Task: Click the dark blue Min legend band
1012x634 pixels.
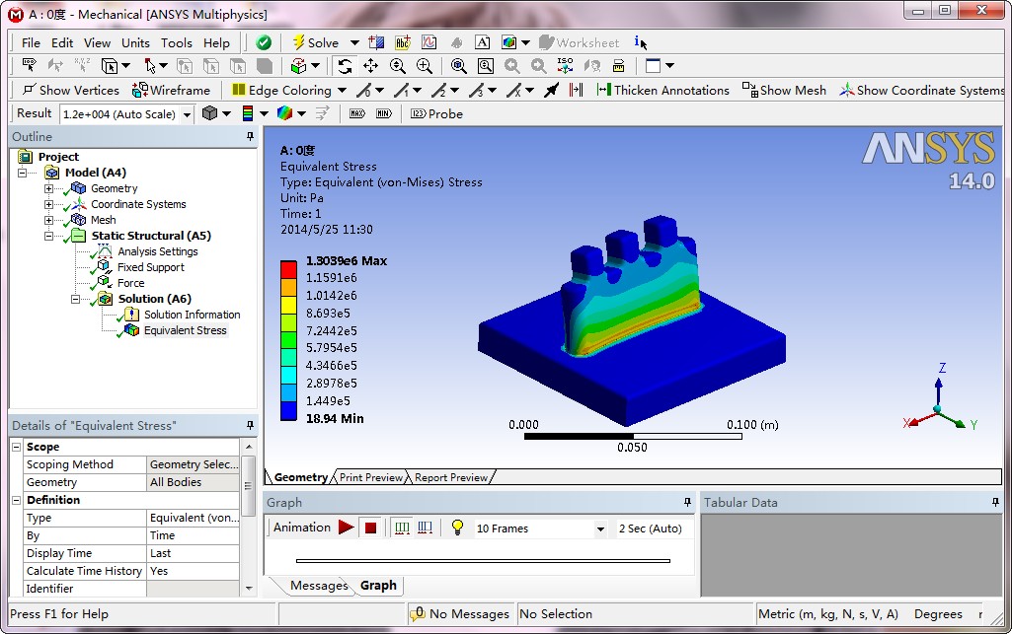Action: [x=288, y=410]
